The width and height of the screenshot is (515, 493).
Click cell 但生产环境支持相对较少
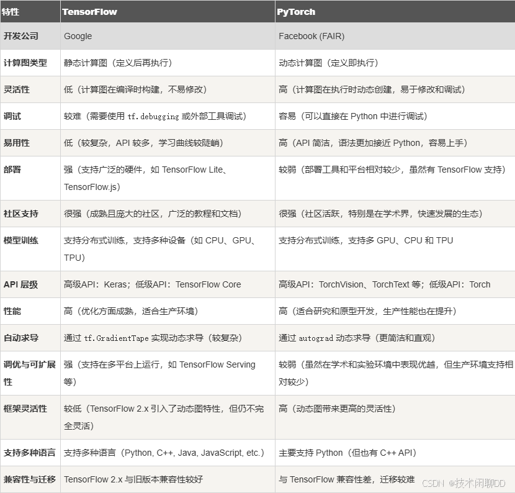395,373
